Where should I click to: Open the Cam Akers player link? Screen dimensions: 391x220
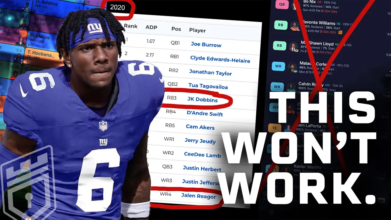point(200,127)
